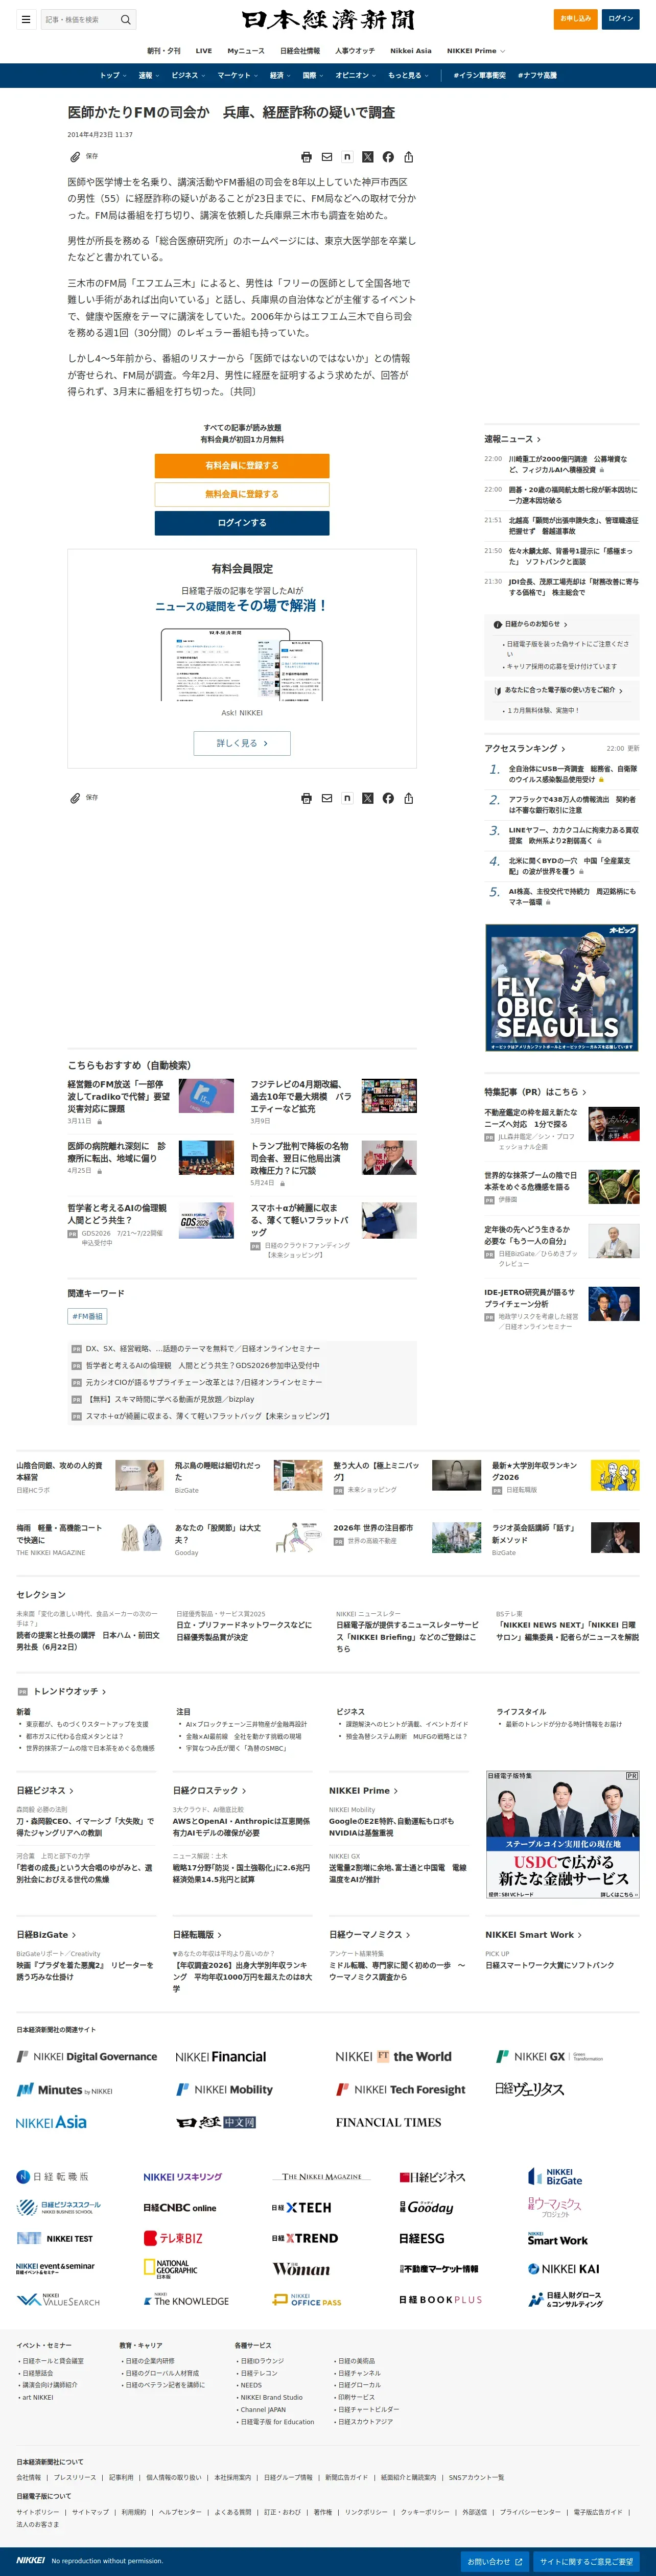Open the トレンドウオッチ section heading

70,1691
